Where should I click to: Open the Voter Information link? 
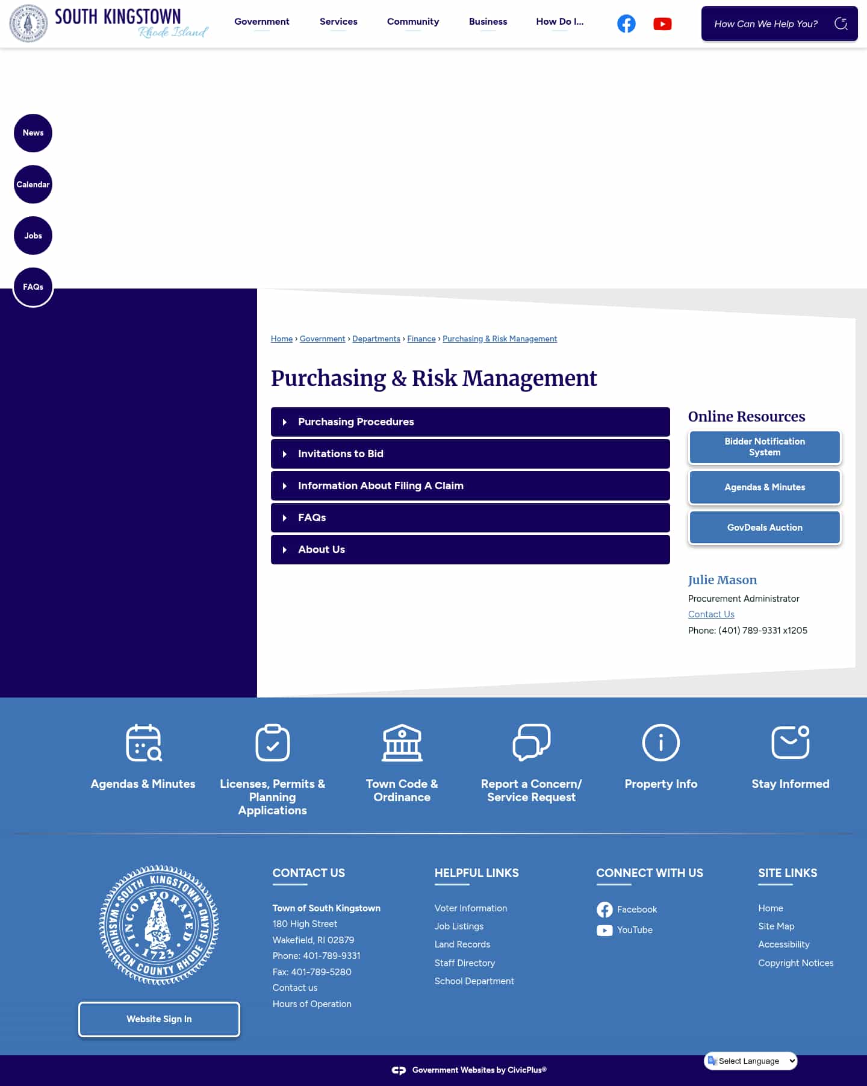[471, 908]
